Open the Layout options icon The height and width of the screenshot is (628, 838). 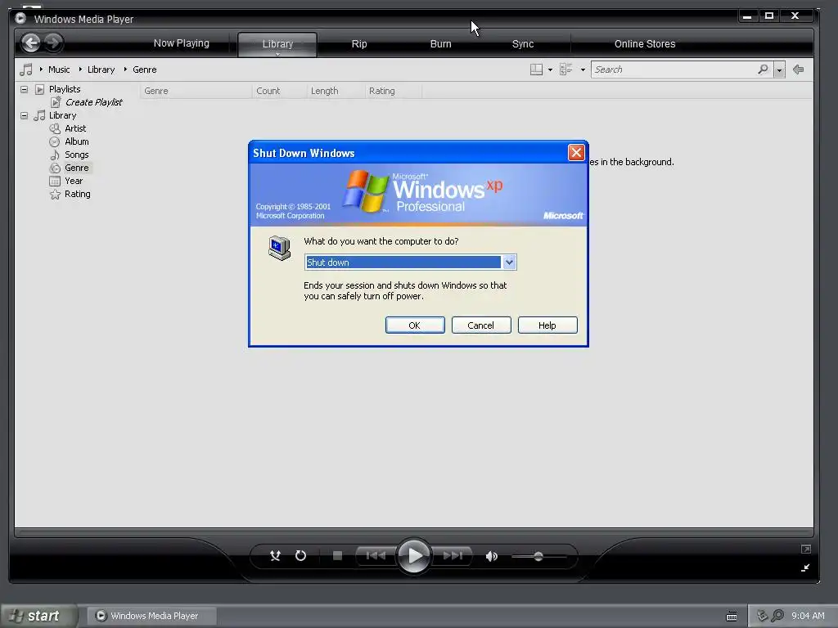click(536, 70)
